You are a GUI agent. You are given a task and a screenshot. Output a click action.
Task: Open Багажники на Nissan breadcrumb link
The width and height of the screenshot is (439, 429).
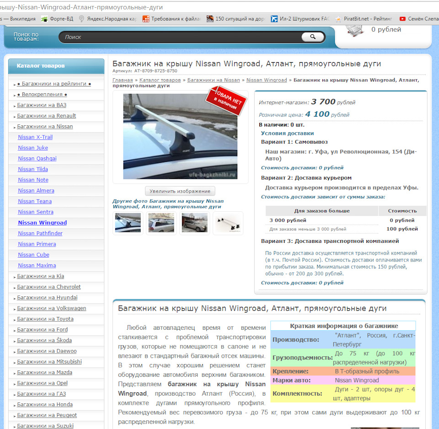214,80
